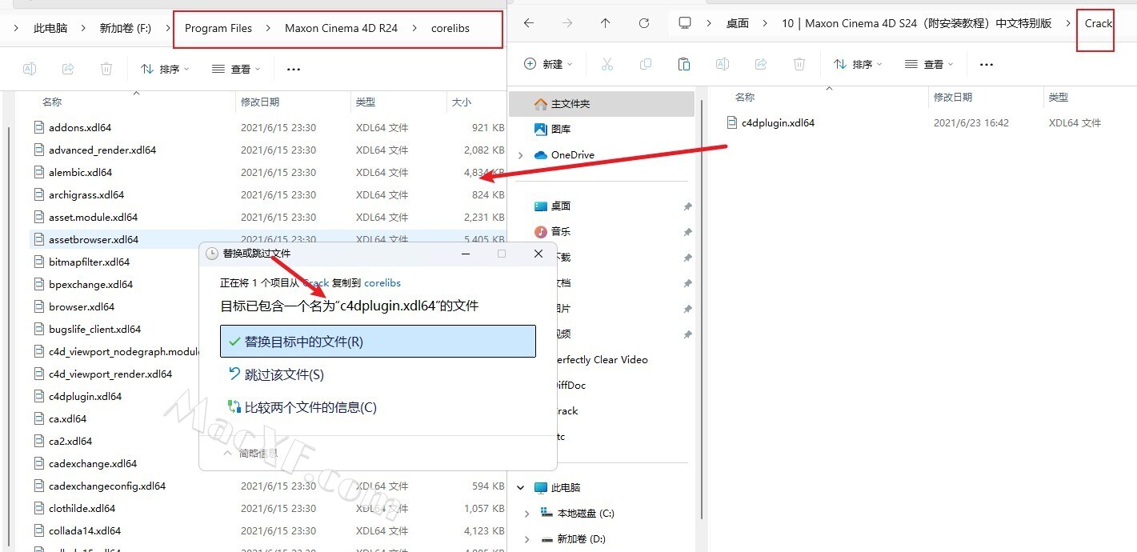Click the Crack breadcrumb in the address bar
1137x552 pixels.
click(x=1099, y=23)
